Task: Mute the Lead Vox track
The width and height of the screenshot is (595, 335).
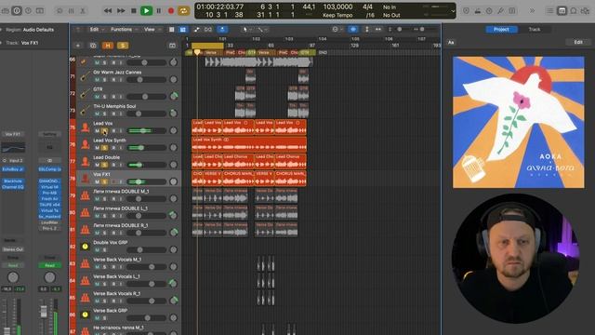Action: [x=97, y=131]
